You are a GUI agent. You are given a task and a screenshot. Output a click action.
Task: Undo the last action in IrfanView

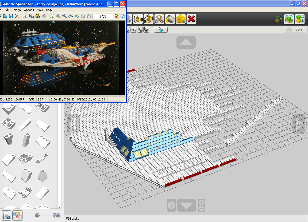44,16
